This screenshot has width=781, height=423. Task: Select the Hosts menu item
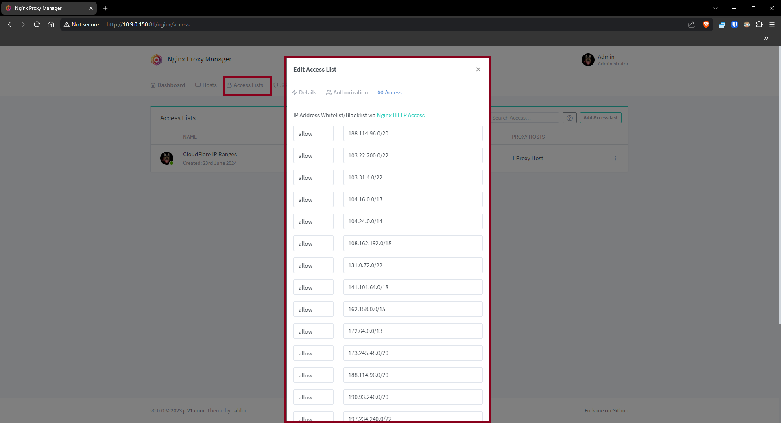[x=206, y=85]
